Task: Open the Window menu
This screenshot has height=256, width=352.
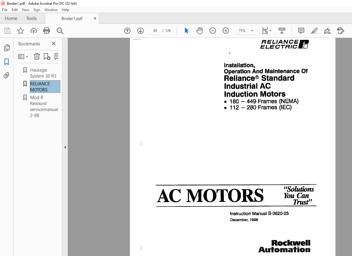Action: (x=51, y=10)
